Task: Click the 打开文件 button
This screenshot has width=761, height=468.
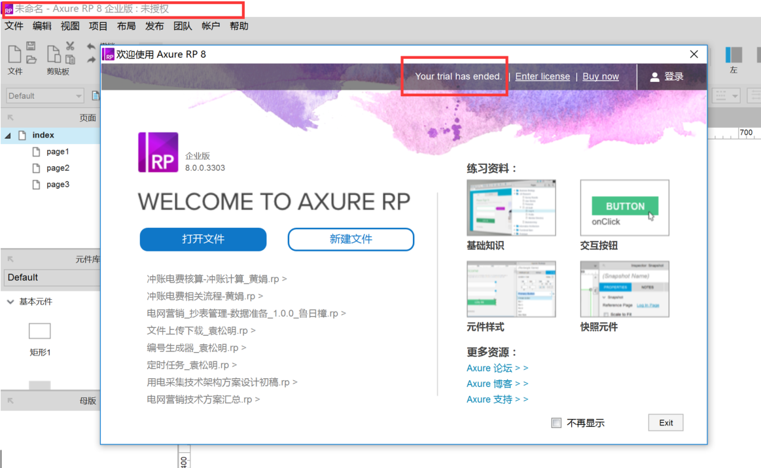Action: point(203,240)
